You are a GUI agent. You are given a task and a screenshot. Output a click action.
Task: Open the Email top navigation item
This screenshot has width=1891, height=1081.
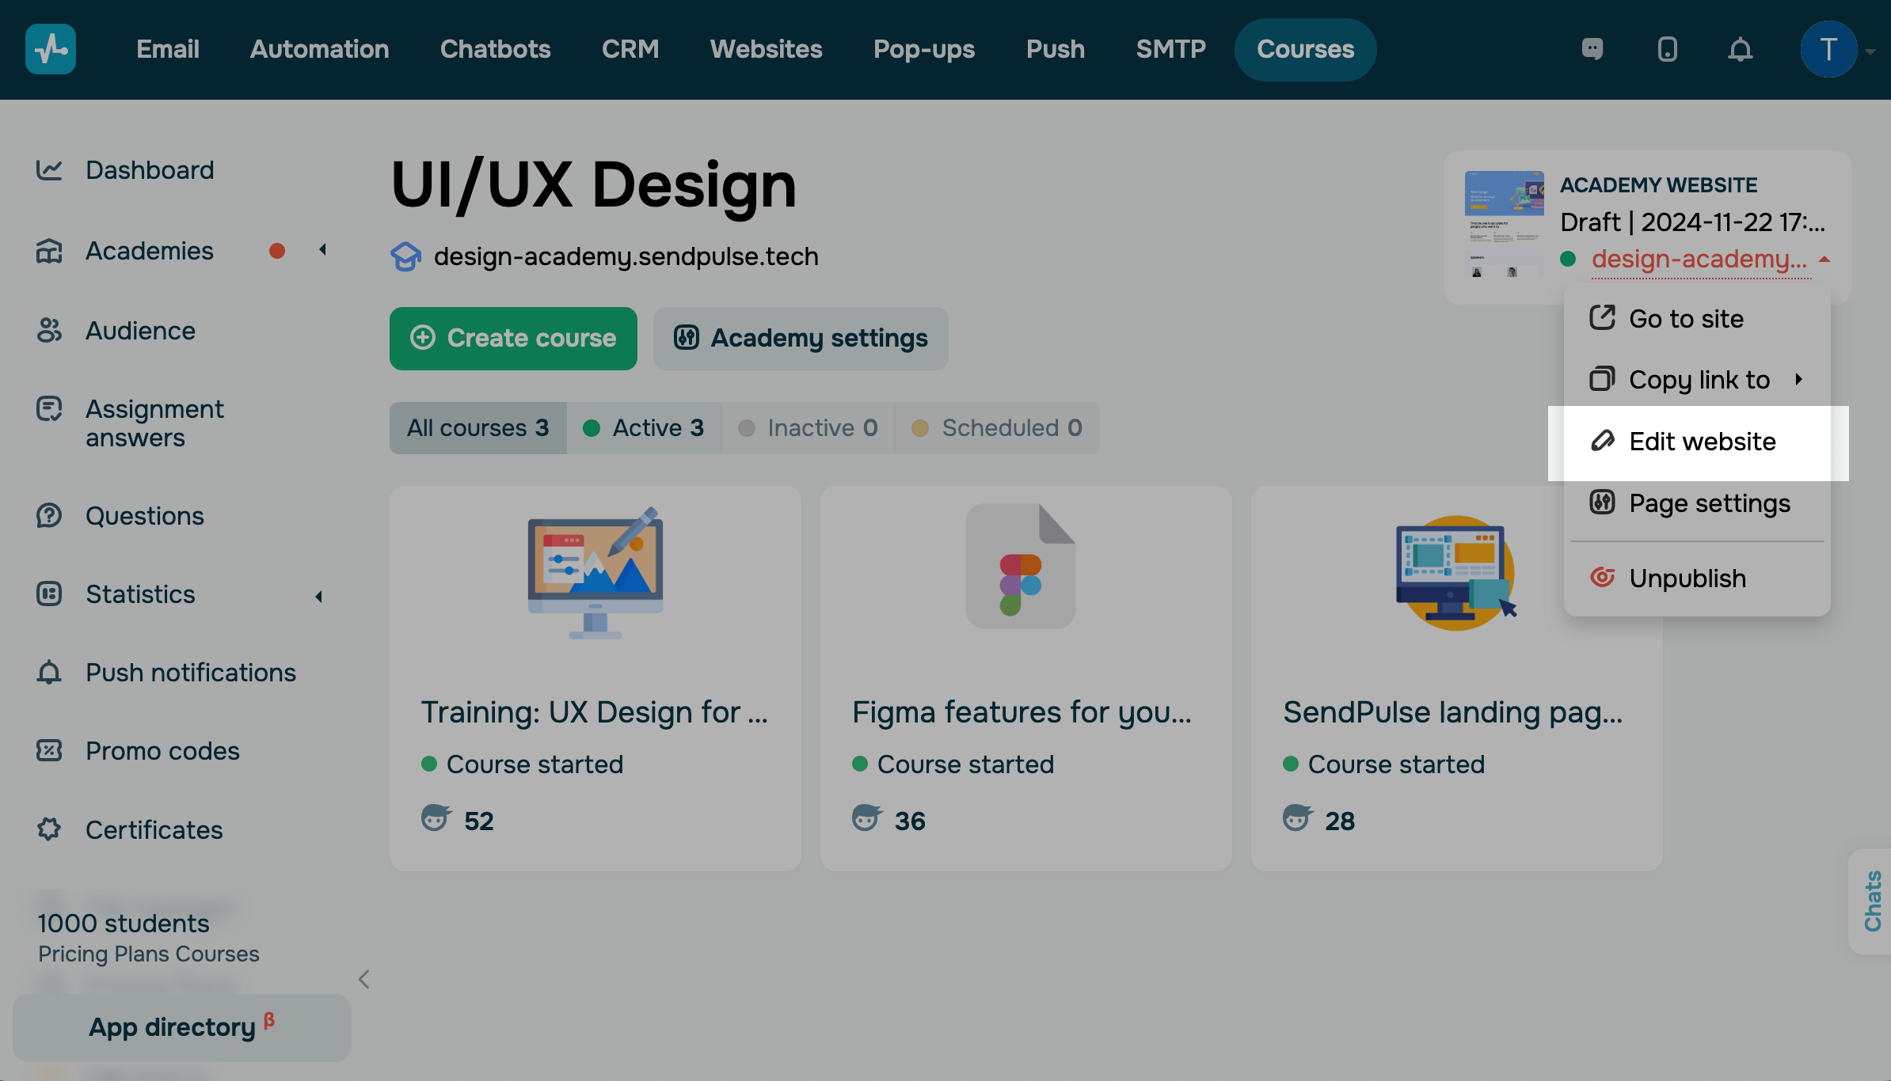(168, 49)
